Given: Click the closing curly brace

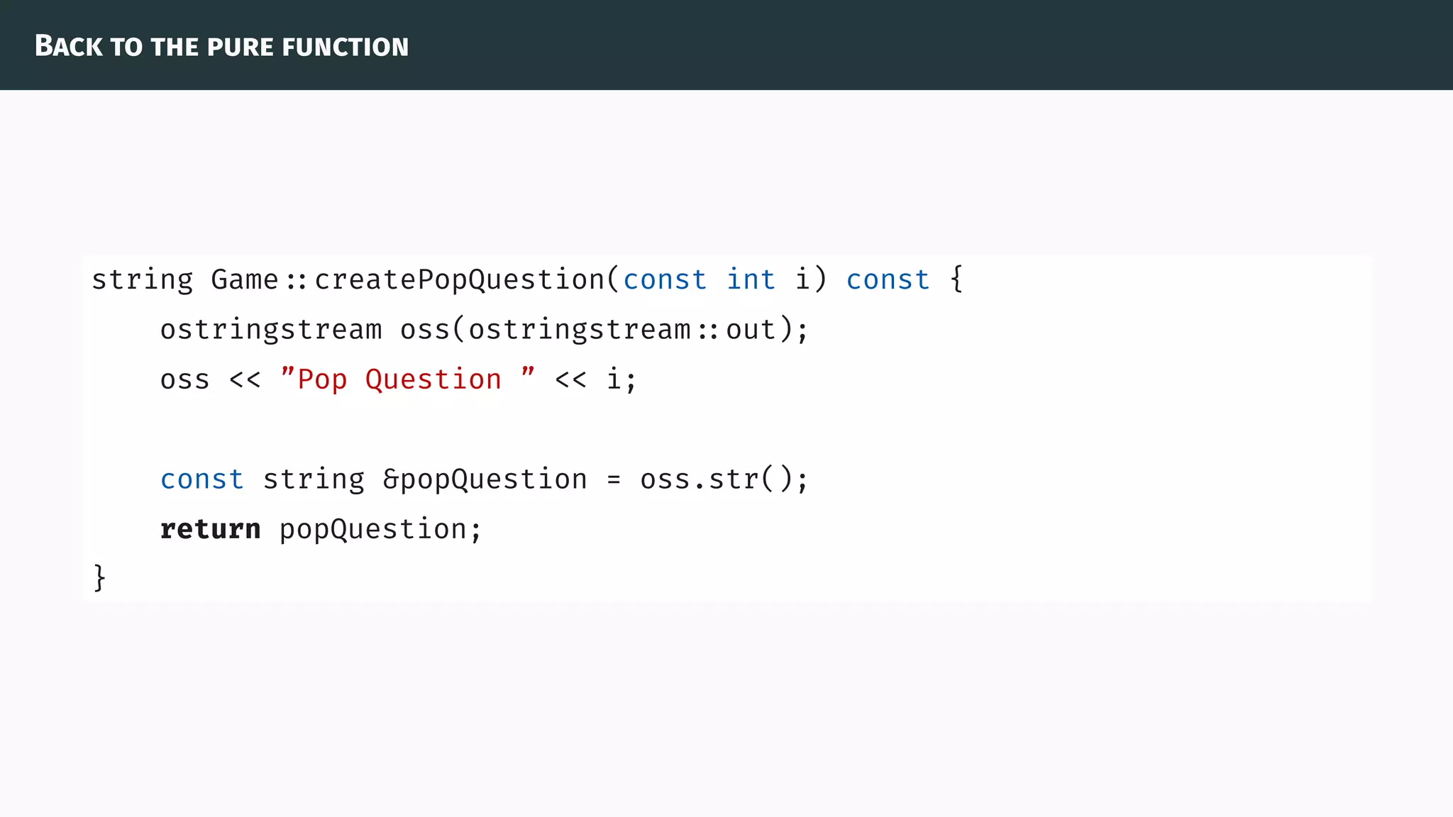Looking at the screenshot, I should tap(99, 577).
